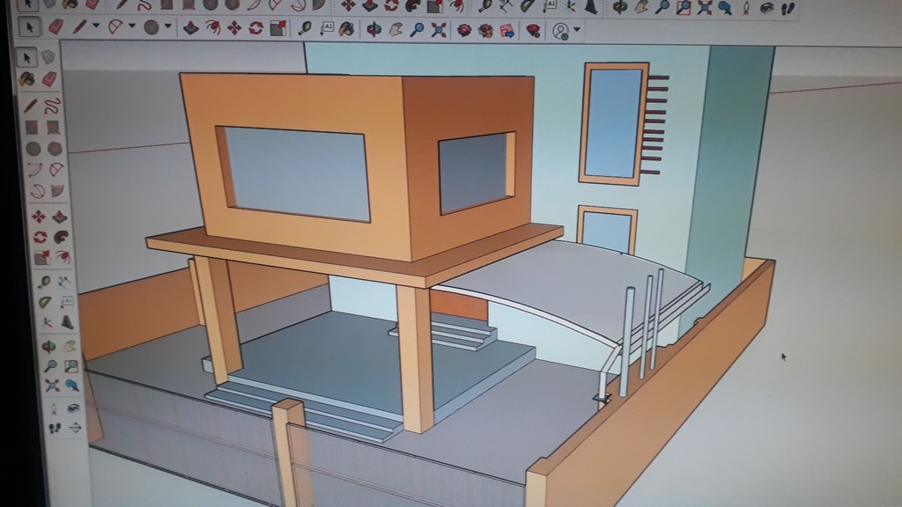The height and width of the screenshot is (507, 902).
Task: Select Paint Bucket in the Getting Started toolbar
Action: coord(347,30)
